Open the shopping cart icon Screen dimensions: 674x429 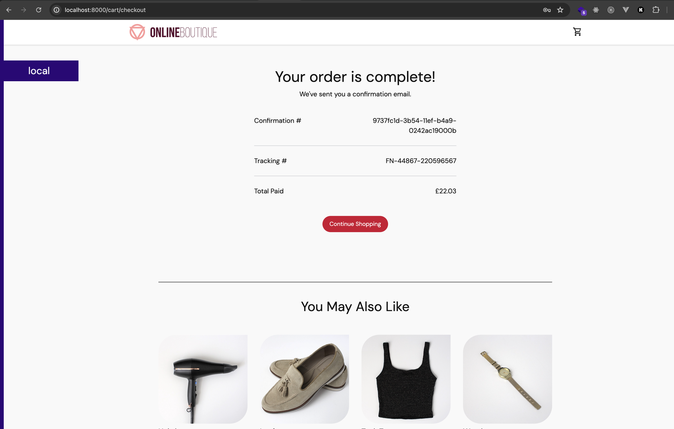tap(577, 32)
